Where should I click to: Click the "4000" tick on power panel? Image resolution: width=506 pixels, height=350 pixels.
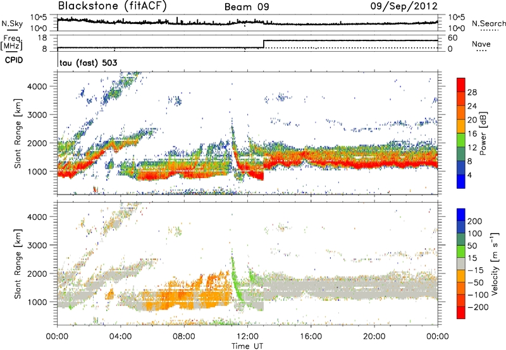[37, 87]
